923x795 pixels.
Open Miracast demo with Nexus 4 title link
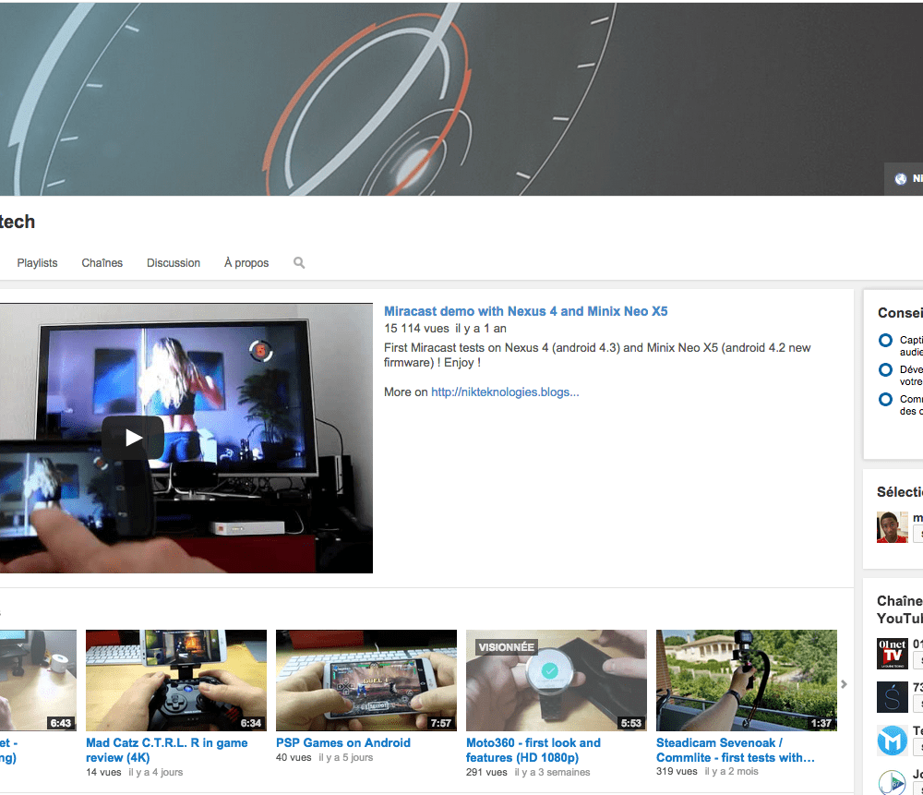[526, 311]
